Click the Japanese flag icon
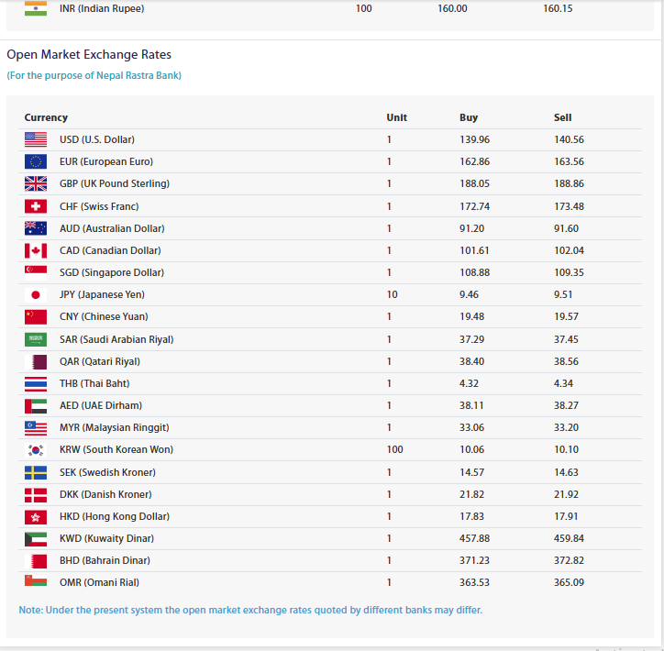The width and height of the screenshot is (664, 651). click(x=36, y=294)
